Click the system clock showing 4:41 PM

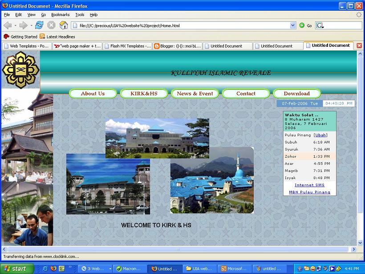tap(352, 269)
